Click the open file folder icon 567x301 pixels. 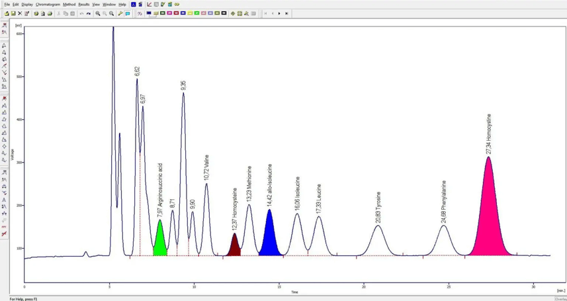point(7,13)
